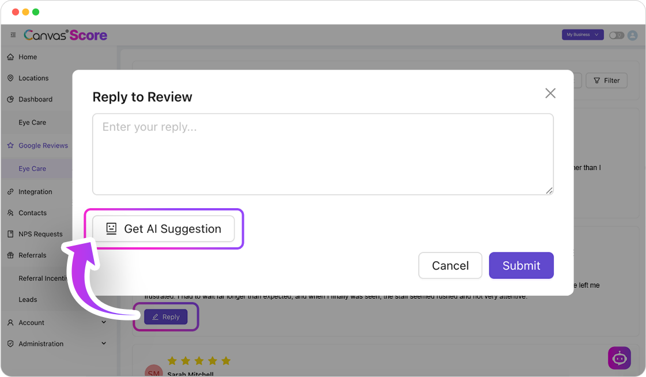This screenshot has height=377, width=646.
Task: Go to Home in the sidebar
Action: [28, 57]
